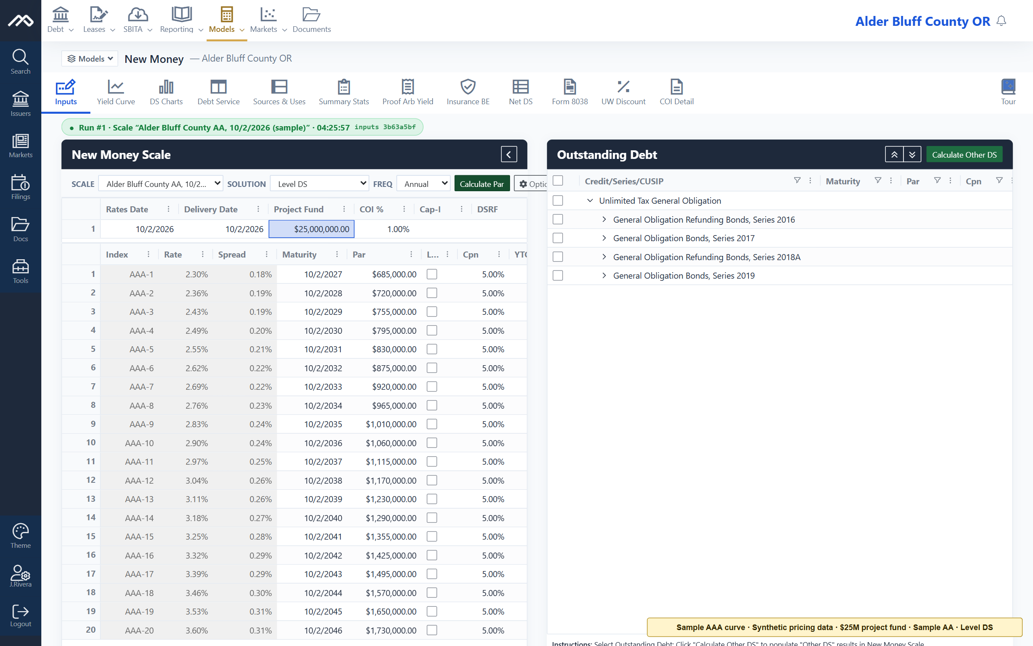The width and height of the screenshot is (1033, 646).
Task: Open J.Rivera user settings icon
Action: 20,576
